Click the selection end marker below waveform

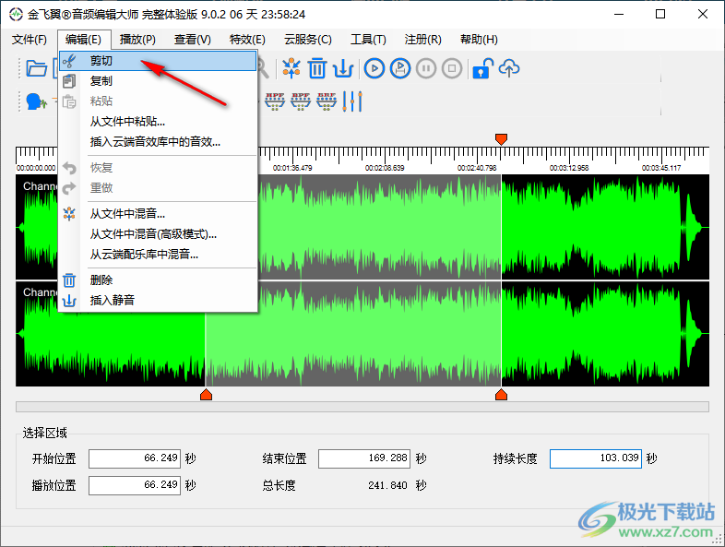coord(501,395)
